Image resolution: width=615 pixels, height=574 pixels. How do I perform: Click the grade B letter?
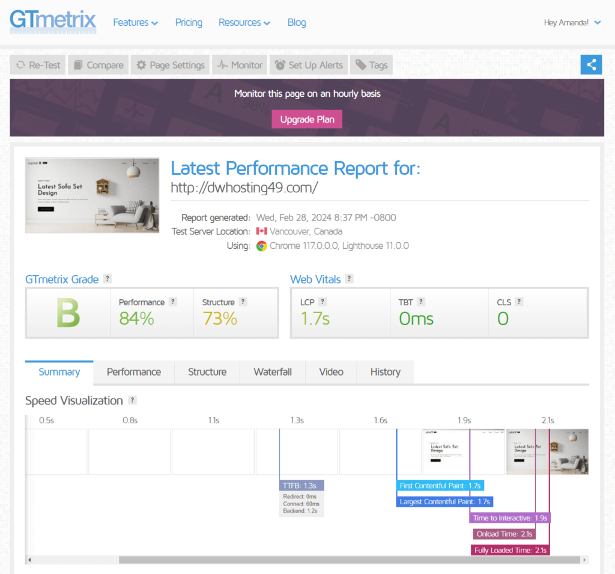click(x=68, y=313)
